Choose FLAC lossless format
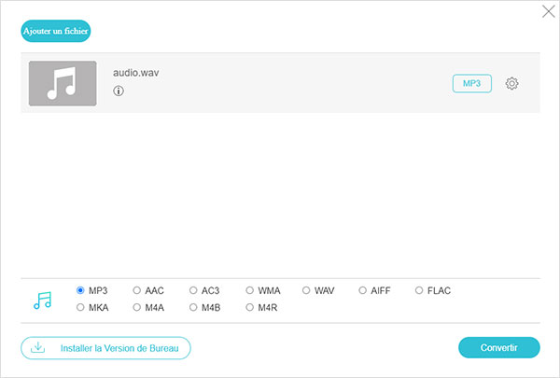 (x=419, y=290)
